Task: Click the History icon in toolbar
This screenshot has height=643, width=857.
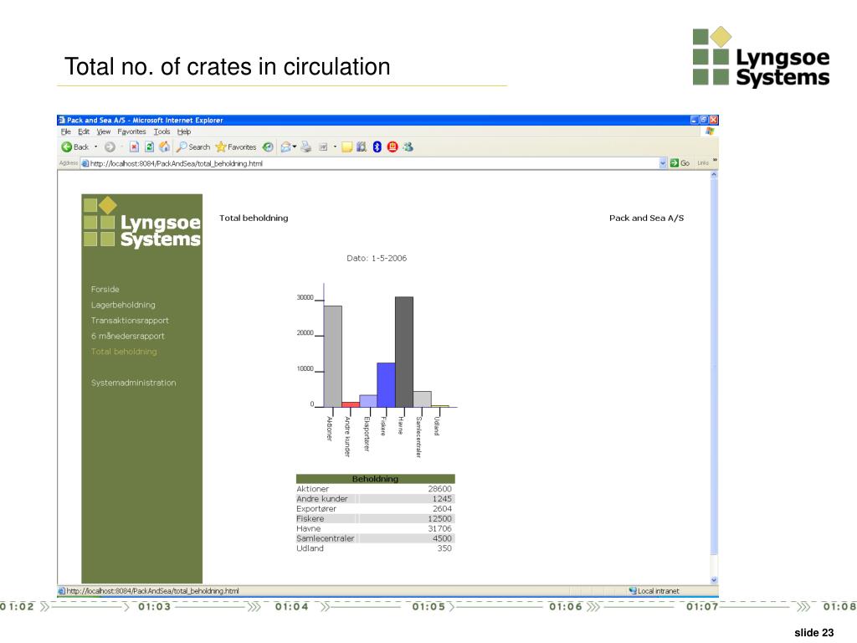Action: coord(268,147)
